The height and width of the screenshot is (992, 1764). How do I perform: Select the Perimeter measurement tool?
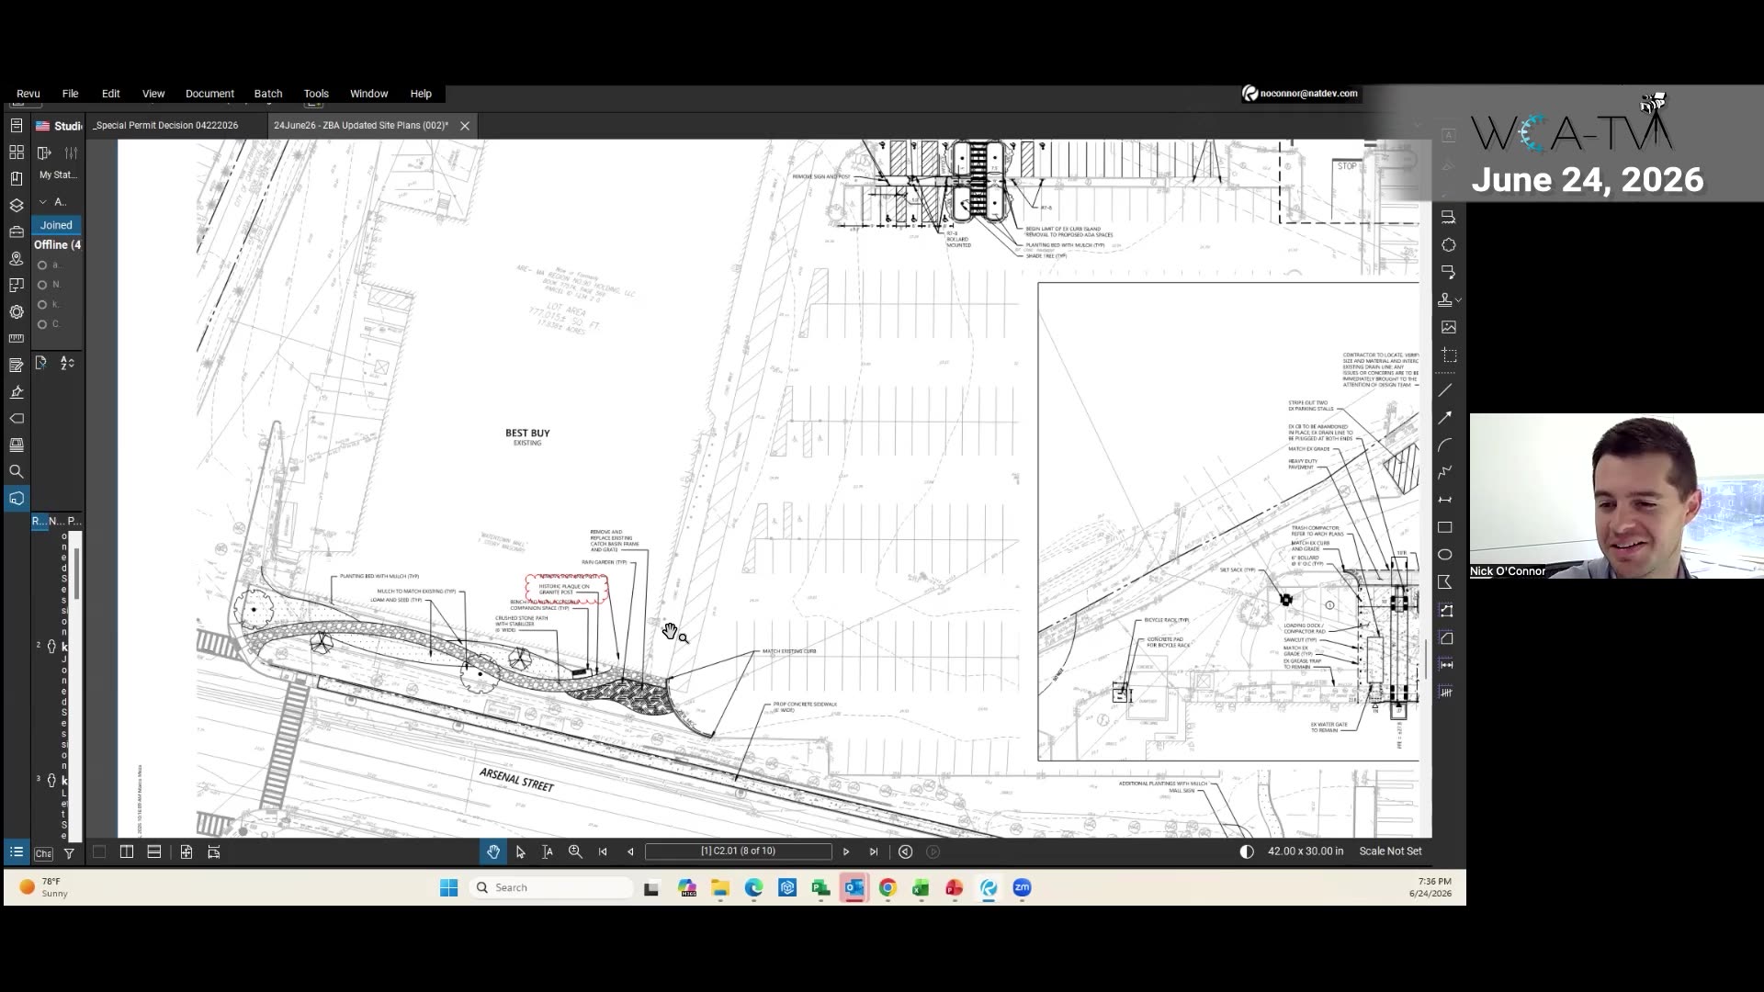pyautogui.click(x=1445, y=610)
